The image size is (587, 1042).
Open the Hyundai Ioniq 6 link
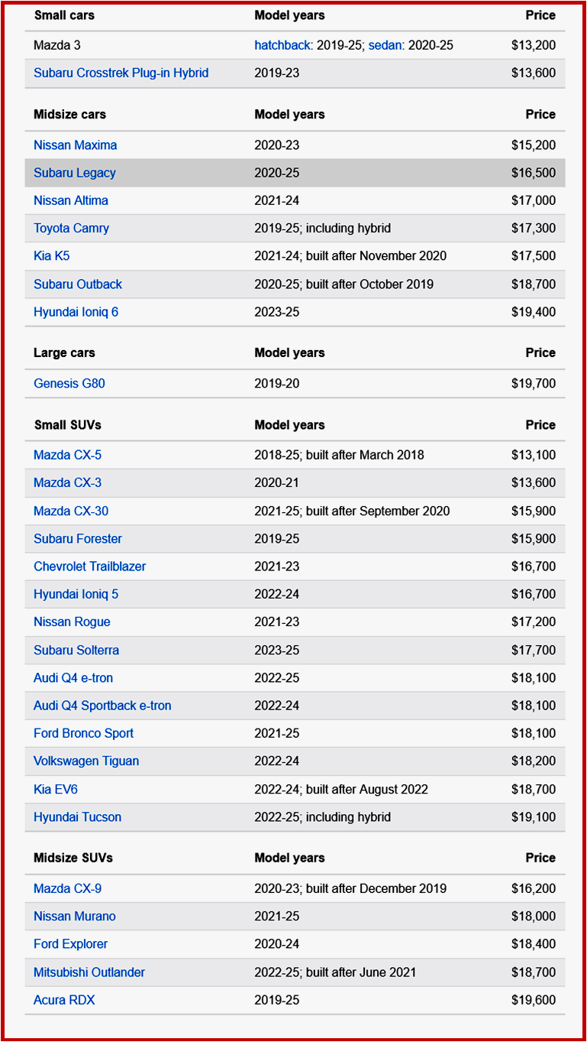76,312
